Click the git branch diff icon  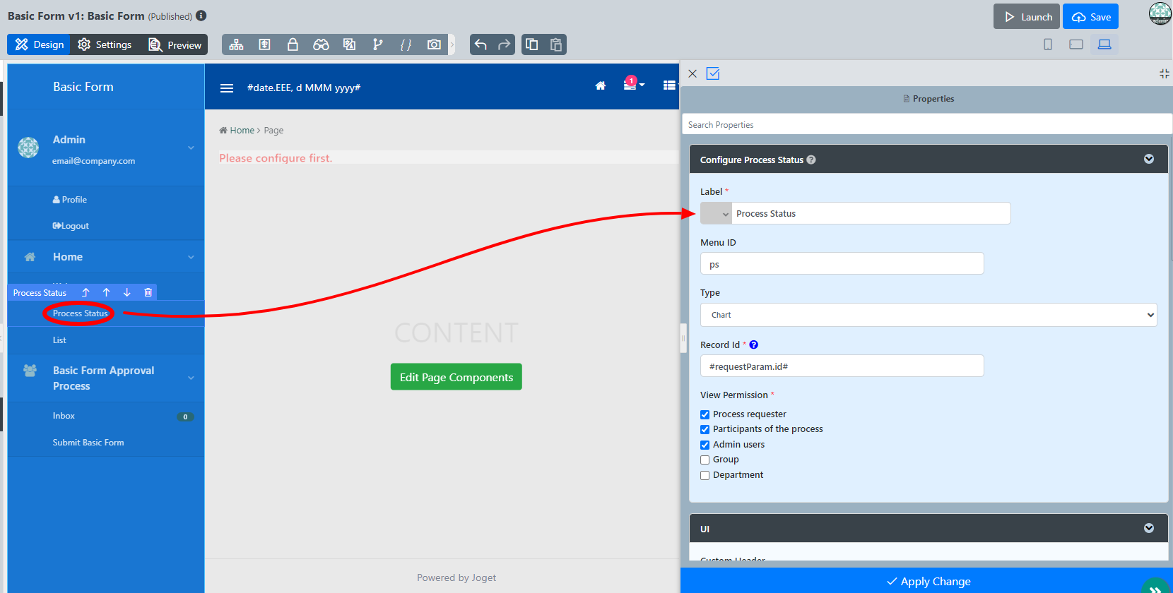pyautogui.click(x=378, y=44)
